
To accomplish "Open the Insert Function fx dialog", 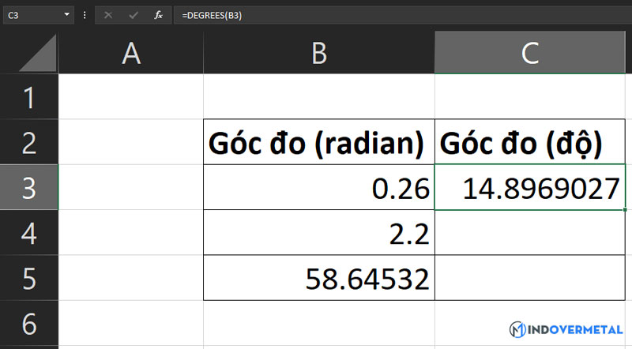I will click(x=158, y=15).
